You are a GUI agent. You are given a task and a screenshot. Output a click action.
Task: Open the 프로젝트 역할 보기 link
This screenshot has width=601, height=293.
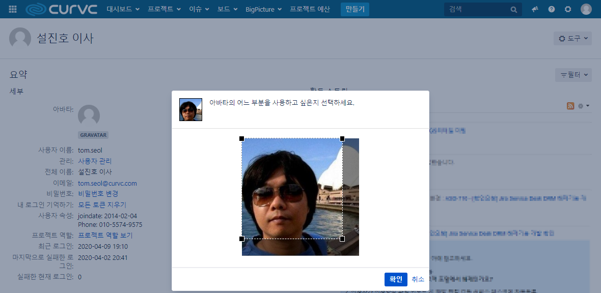click(x=105, y=235)
